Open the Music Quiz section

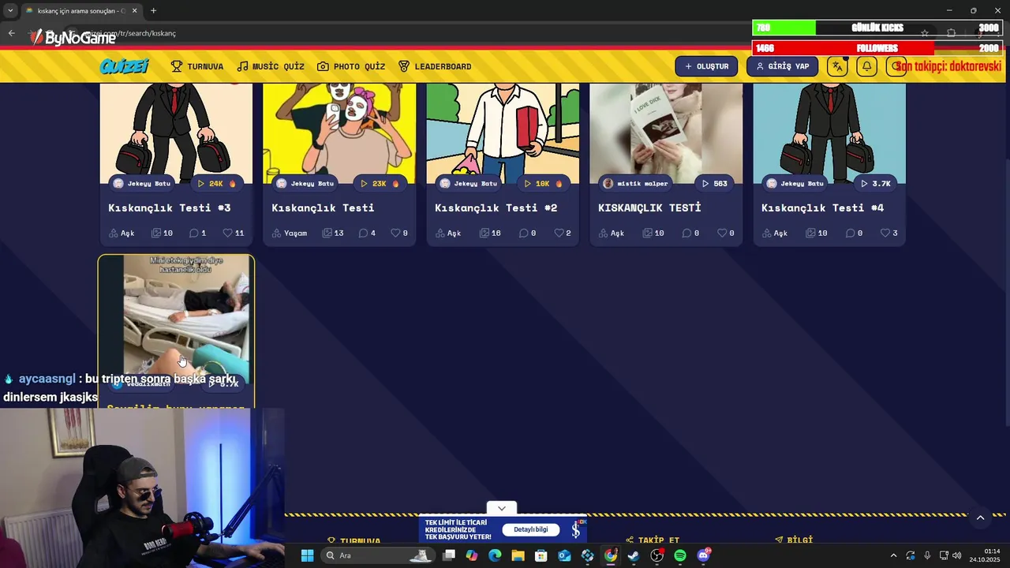click(x=271, y=66)
